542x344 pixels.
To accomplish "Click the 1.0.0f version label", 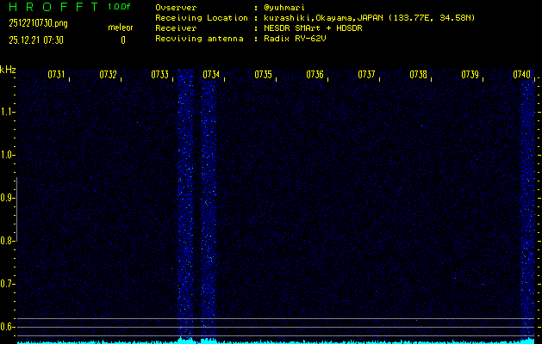I will click(x=120, y=7).
